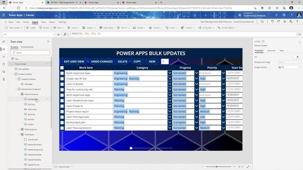The image size is (303, 170).
Task: Open settings gear in Power Apps header
Action: 284,15
